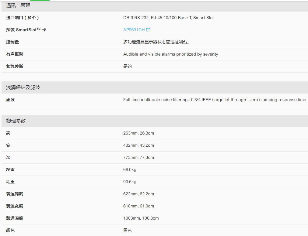Click the audible and visible alarms text

tap(170, 54)
